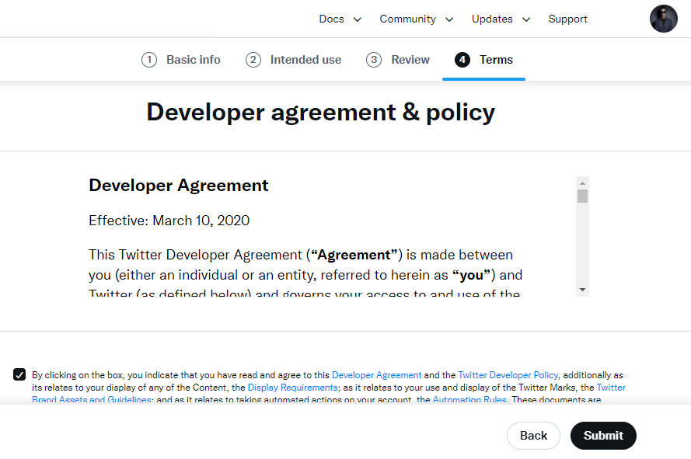691x459 pixels.
Task: Go to step 2 Intended use
Action: (x=293, y=60)
